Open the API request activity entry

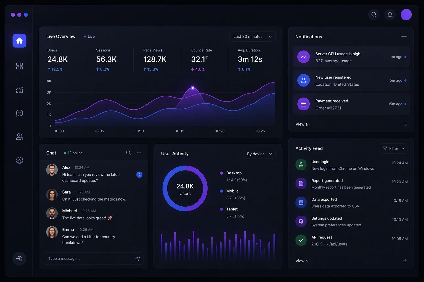pyautogui.click(x=351, y=240)
